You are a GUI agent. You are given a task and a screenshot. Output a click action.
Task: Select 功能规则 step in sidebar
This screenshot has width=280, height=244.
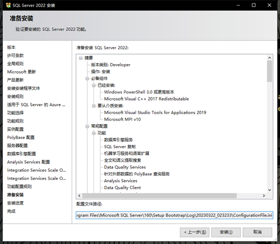(x=15, y=121)
